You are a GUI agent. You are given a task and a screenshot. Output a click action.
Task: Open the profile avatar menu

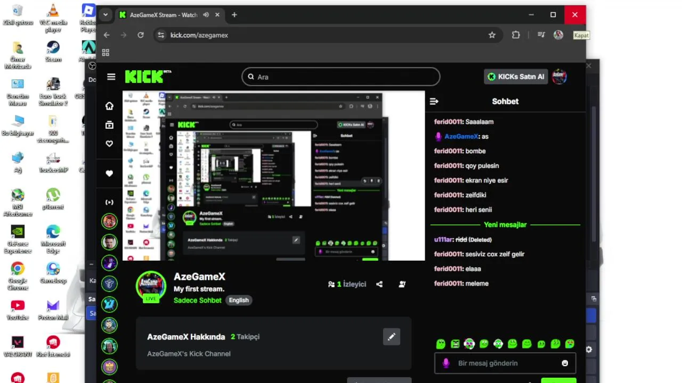(x=559, y=77)
